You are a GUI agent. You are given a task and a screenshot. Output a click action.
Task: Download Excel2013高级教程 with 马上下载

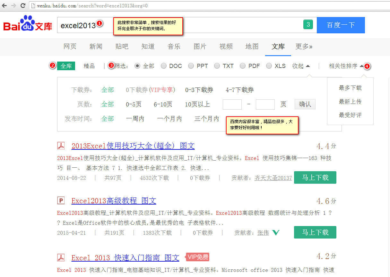coord(315,232)
